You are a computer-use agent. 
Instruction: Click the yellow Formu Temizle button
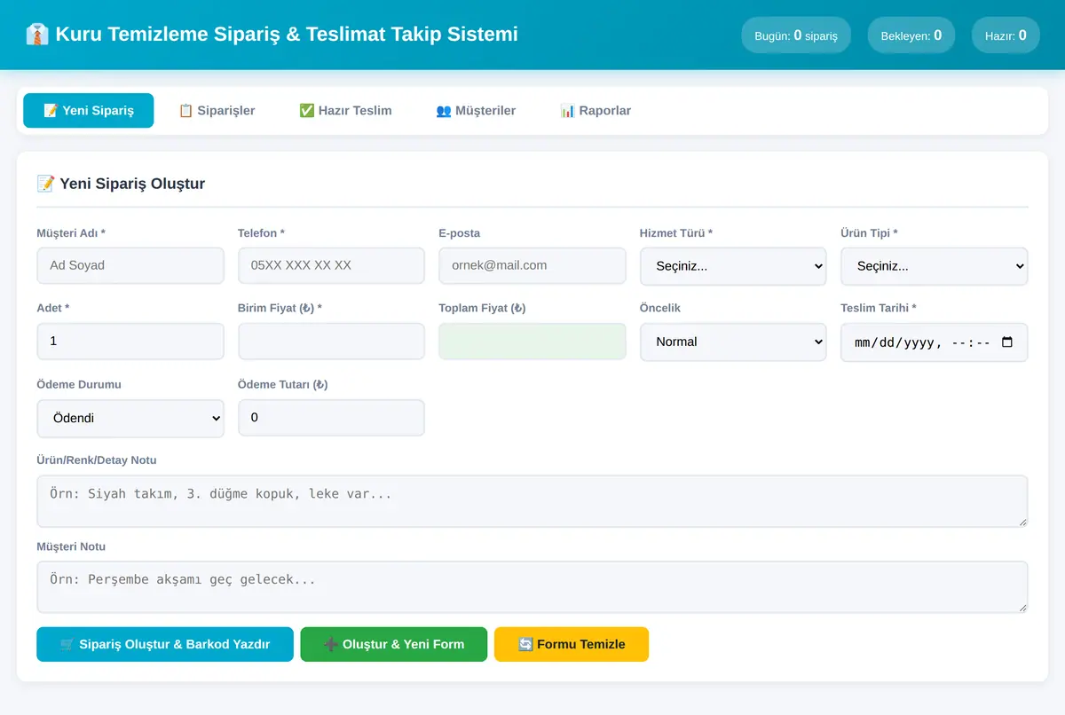click(572, 644)
